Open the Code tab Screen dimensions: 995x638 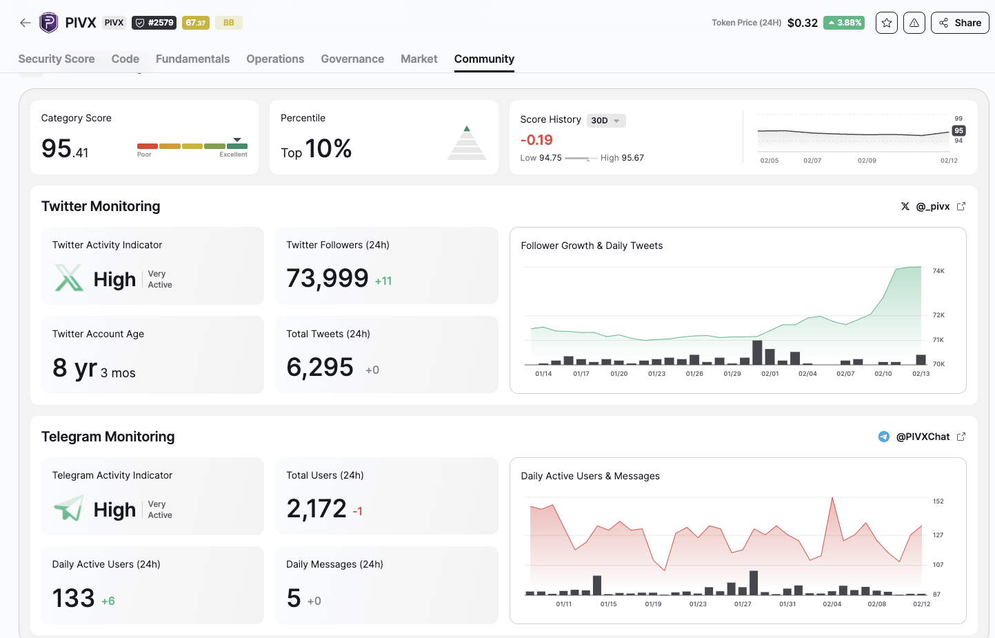(x=125, y=59)
